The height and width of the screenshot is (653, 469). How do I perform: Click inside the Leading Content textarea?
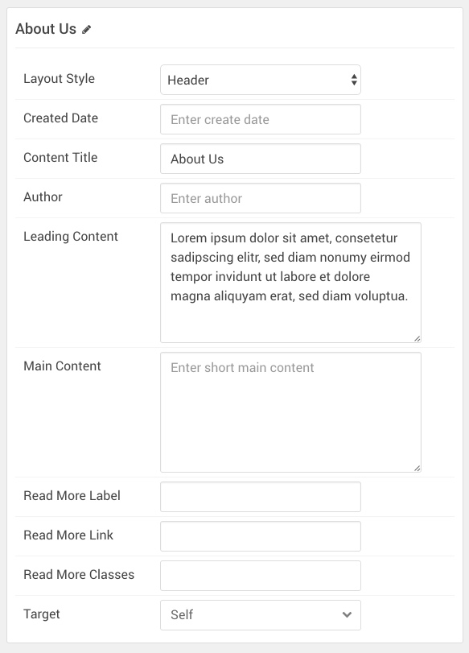[x=290, y=283]
